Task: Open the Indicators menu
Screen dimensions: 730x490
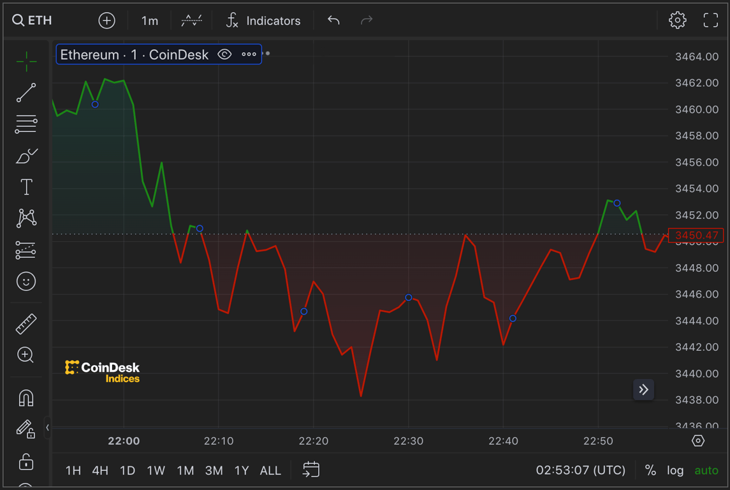Action: pos(263,20)
